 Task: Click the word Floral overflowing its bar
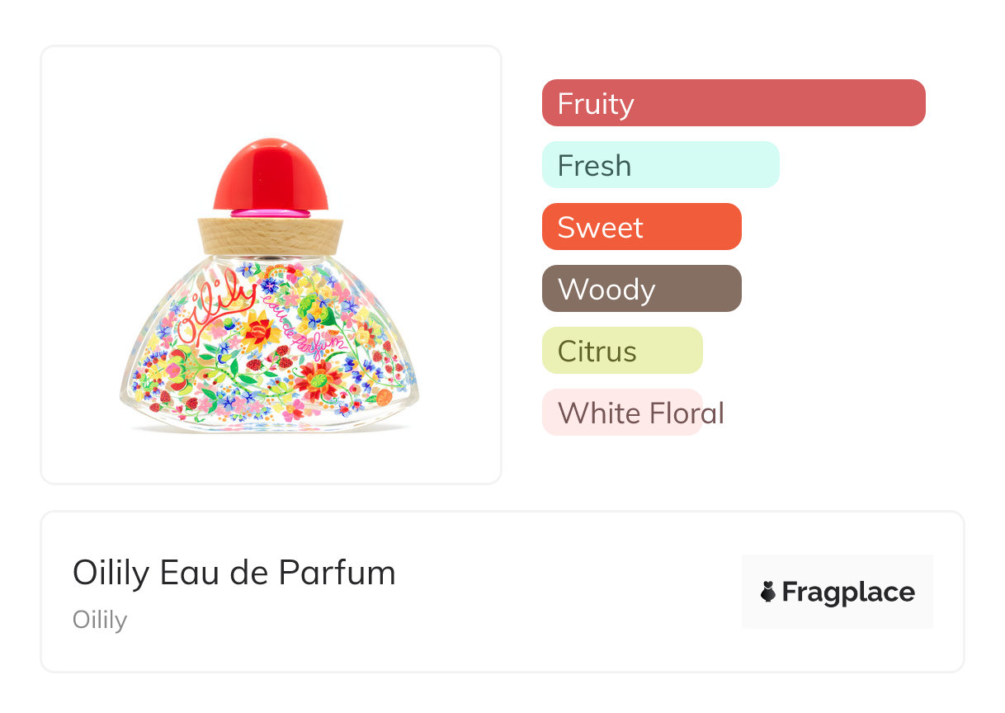(687, 413)
